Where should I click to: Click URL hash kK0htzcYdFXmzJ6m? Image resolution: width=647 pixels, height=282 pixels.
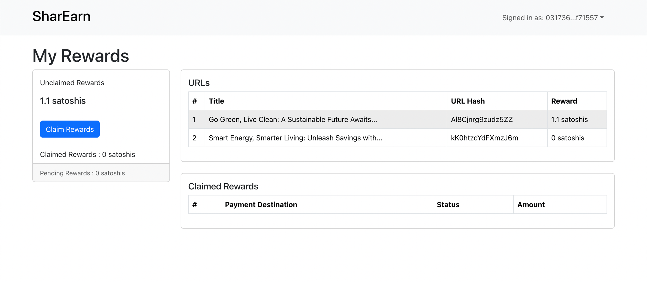click(484, 138)
